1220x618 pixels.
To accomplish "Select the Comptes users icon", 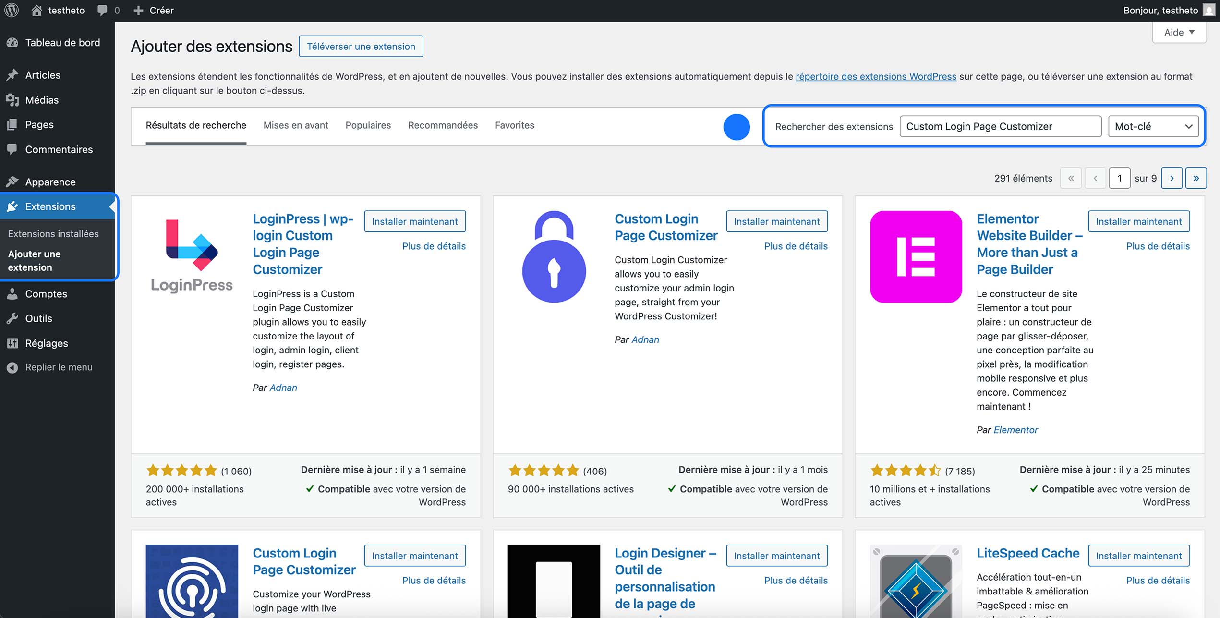I will click(13, 294).
